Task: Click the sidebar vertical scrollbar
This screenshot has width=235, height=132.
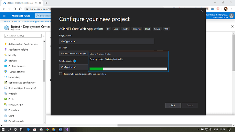Action: point(44,70)
